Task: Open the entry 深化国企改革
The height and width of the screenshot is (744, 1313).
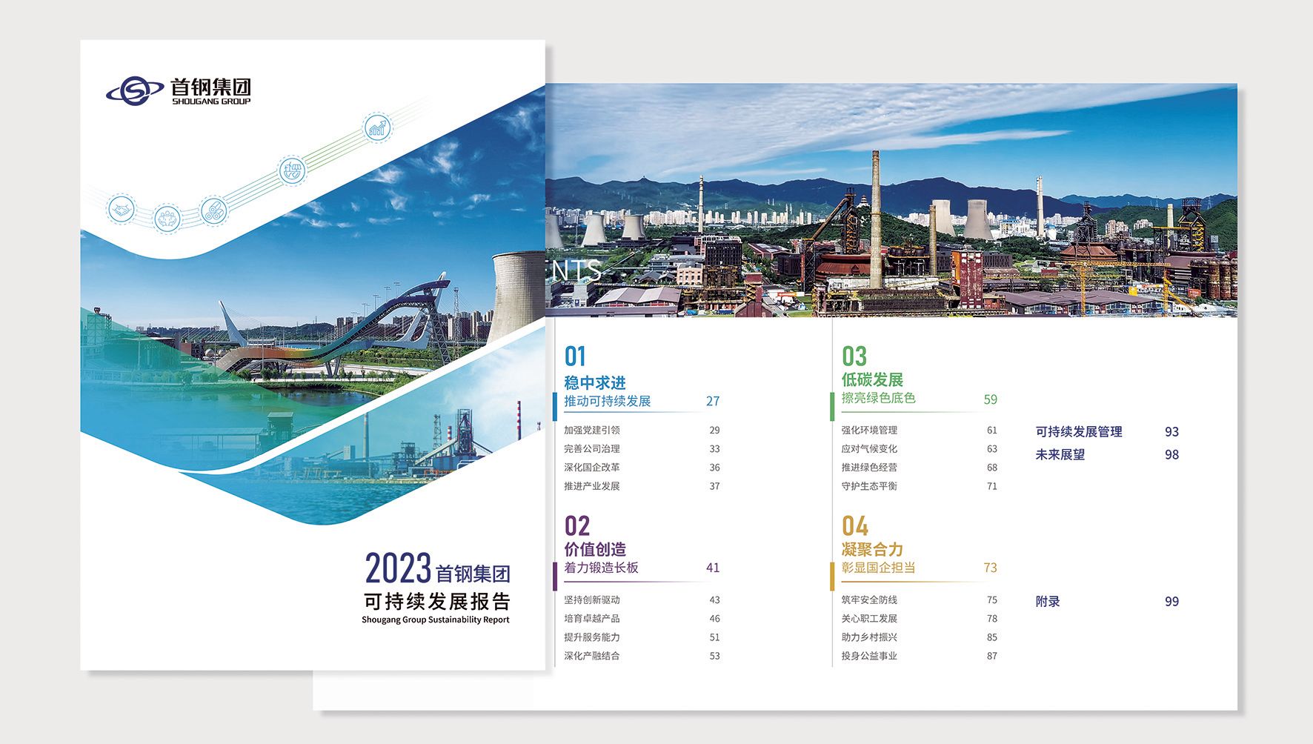Action: coord(592,467)
